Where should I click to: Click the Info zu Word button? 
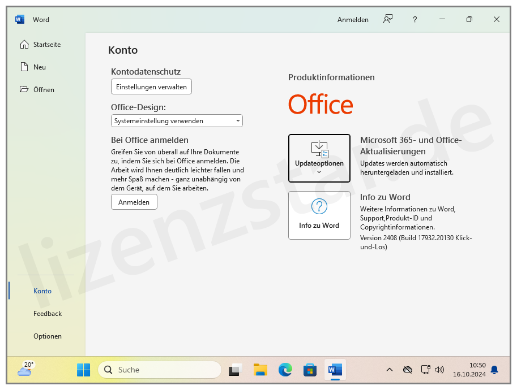pyautogui.click(x=319, y=215)
